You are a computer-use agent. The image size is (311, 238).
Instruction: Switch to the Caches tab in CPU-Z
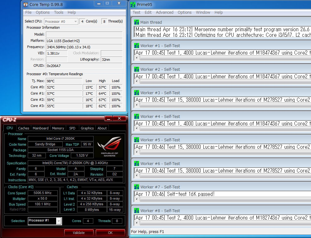tap(24, 128)
